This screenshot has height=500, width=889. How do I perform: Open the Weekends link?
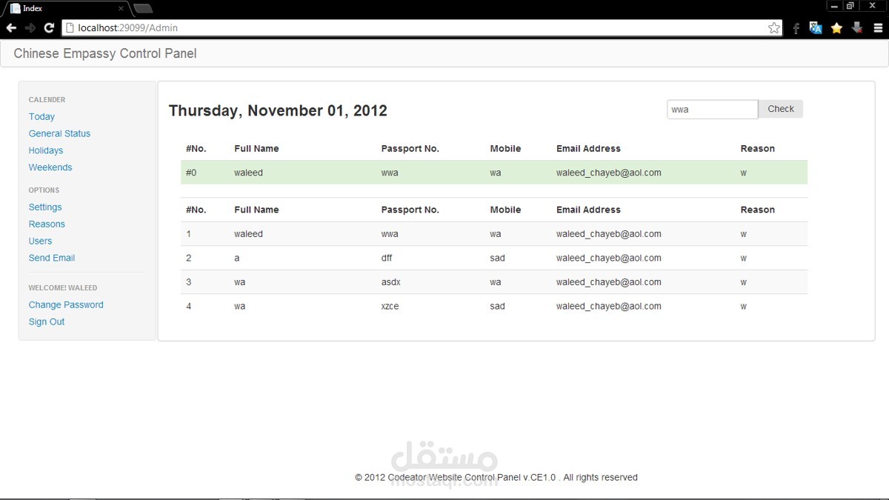50,167
